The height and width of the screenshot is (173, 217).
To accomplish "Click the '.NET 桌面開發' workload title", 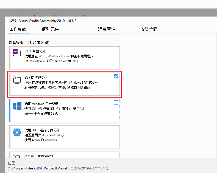I will tap(35, 51).
